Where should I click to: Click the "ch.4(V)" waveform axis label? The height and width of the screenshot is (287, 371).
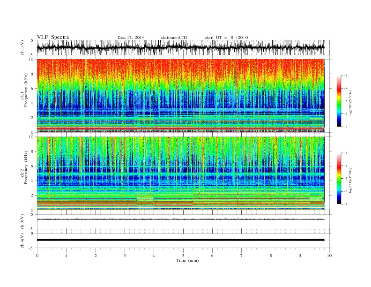22,241
